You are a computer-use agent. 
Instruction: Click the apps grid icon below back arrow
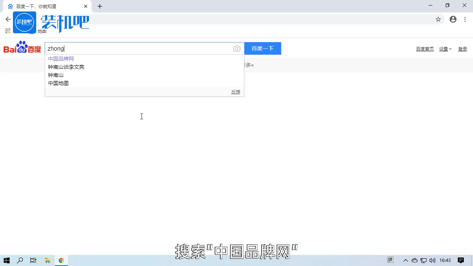pyautogui.click(x=8, y=31)
